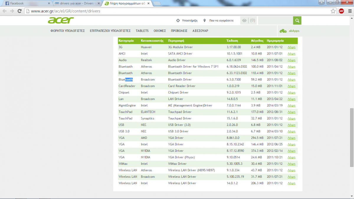Click the browser back arrow
Image resolution: width=354 pixels, height=199 pixels.
(4, 11)
